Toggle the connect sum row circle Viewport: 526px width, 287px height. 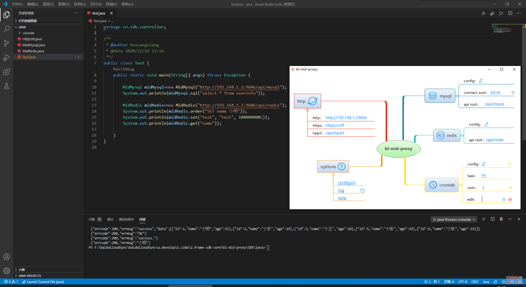click(513, 93)
